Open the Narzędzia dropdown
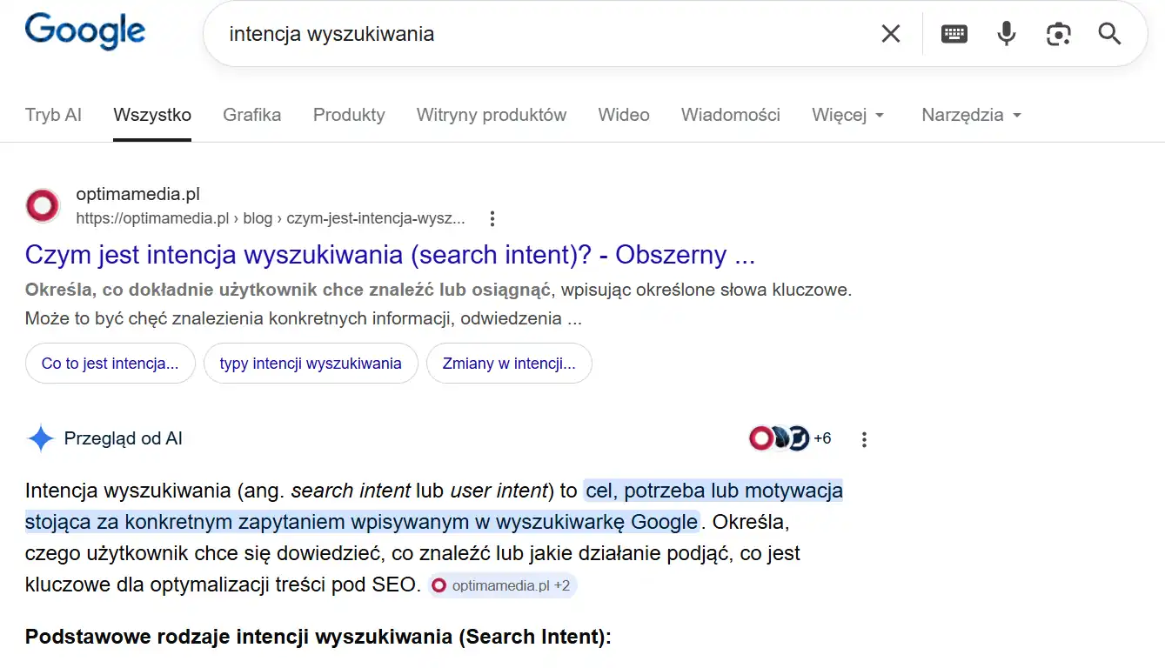 coord(970,114)
